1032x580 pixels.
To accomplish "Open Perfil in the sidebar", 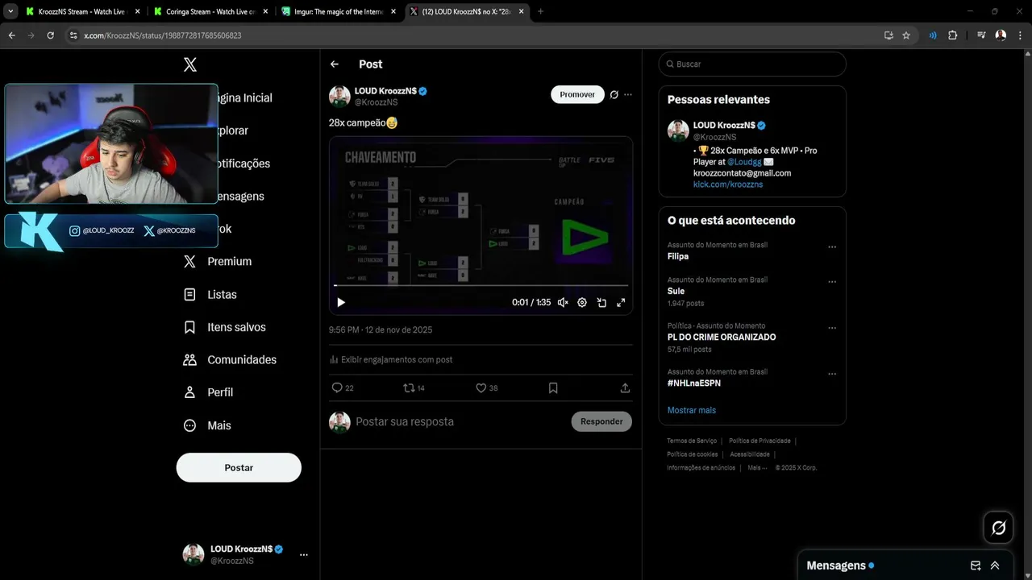I will [209, 392].
